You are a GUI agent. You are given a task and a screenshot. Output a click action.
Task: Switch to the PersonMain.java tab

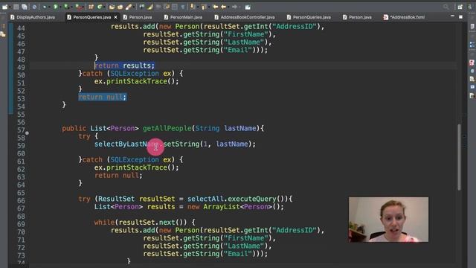pos(183,17)
